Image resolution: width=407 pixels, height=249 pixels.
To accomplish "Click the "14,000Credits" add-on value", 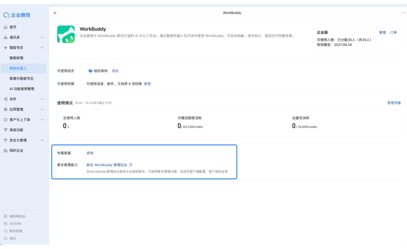I will pos(307,127).
